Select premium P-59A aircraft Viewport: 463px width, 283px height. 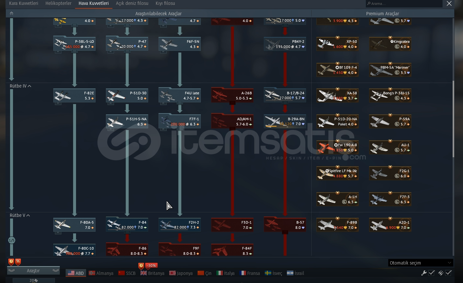tap(390, 122)
